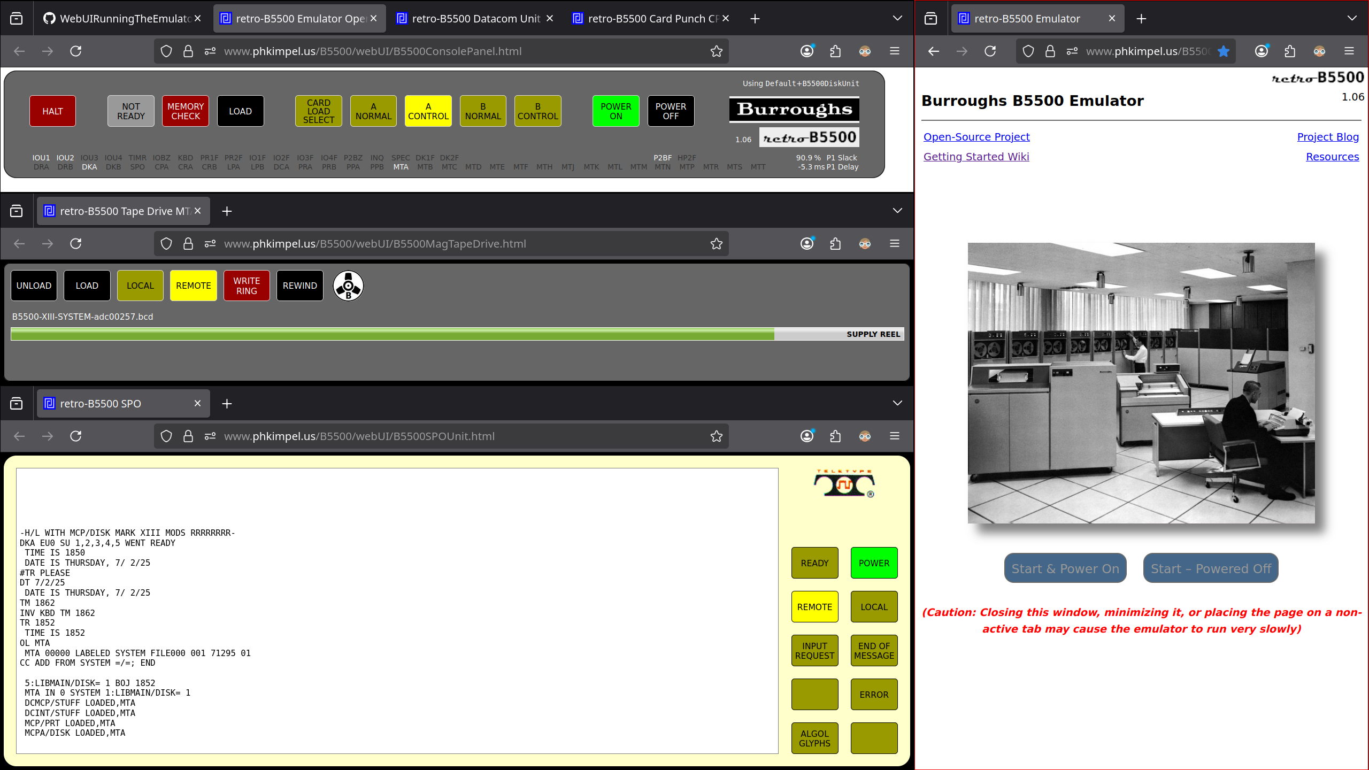Click the retro-B5500 logo on console panel
The image size is (1369, 770).
click(809, 137)
